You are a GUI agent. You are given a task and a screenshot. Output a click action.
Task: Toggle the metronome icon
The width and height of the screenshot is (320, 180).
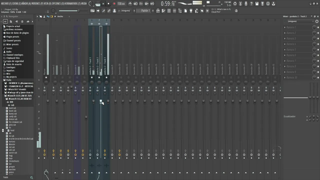[x=130, y=3]
